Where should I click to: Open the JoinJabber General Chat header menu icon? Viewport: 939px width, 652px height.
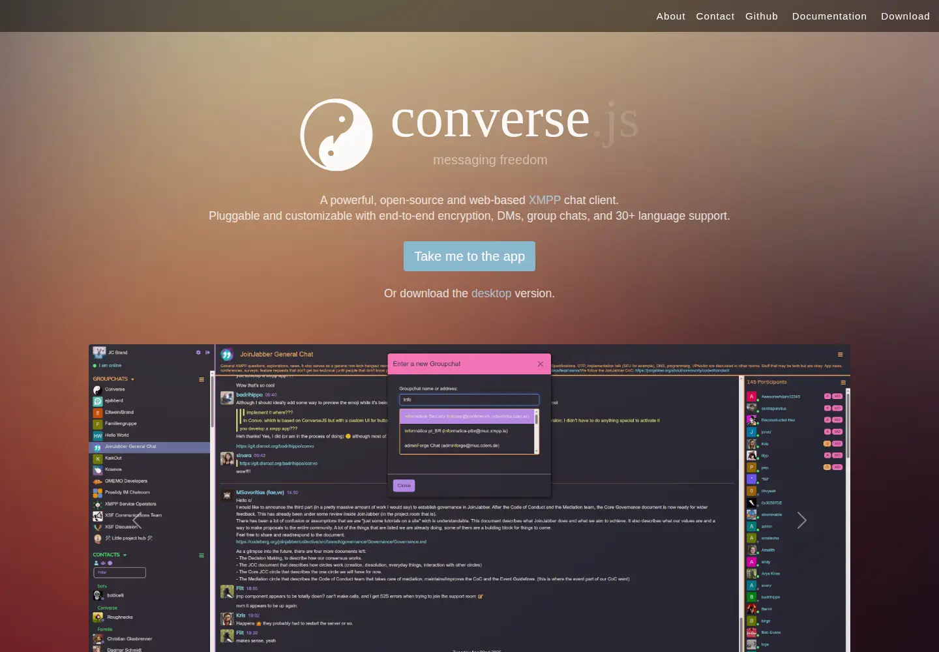click(x=840, y=355)
